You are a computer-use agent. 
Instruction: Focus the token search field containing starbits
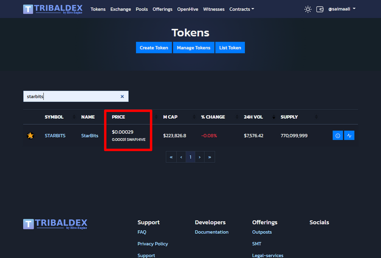click(x=76, y=97)
